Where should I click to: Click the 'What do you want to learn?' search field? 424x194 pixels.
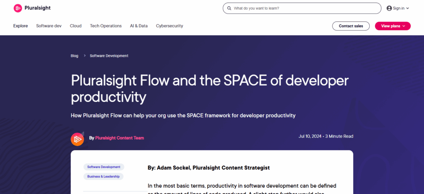304,8
